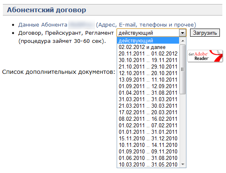The height and width of the screenshot is (173, 226).
Task: Select period 01.09.2011 .. 12.09.2011
Action: 148,86
